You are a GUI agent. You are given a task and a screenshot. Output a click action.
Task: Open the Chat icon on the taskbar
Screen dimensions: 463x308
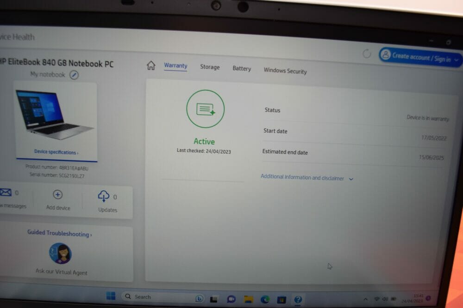[231, 299]
